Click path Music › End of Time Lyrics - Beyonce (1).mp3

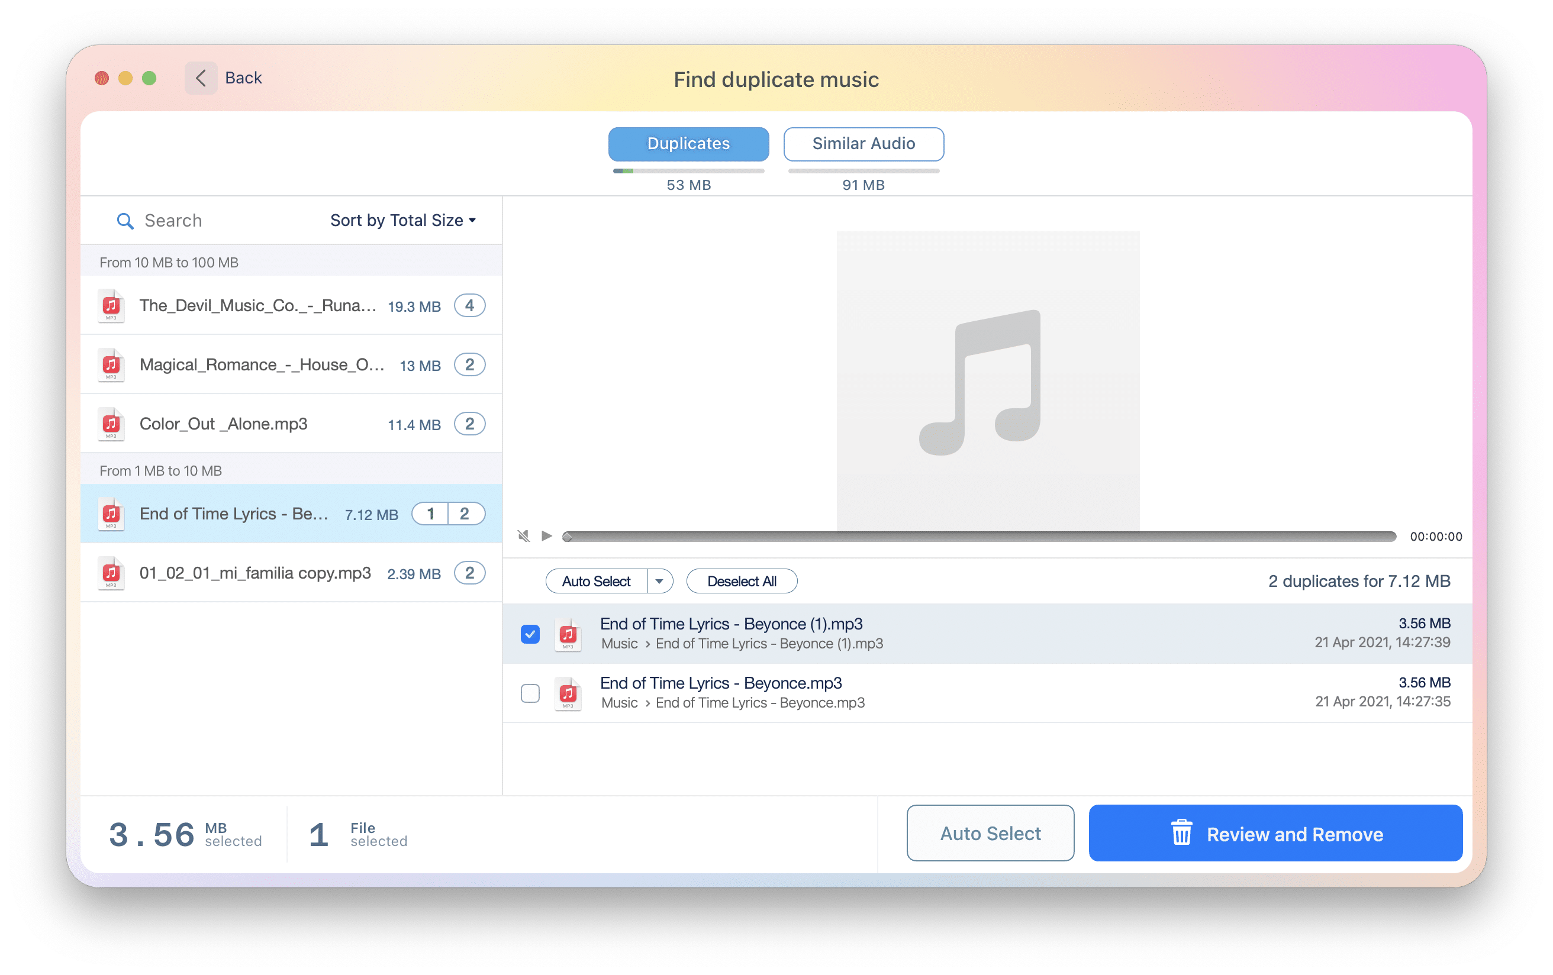[x=742, y=644]
